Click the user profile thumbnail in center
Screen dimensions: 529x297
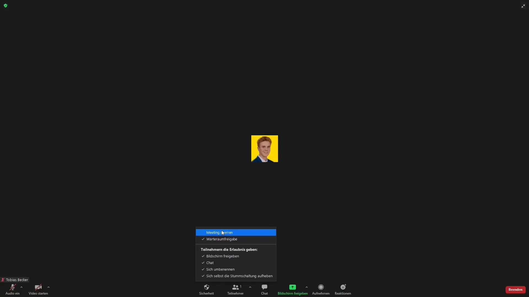[264, 149]
